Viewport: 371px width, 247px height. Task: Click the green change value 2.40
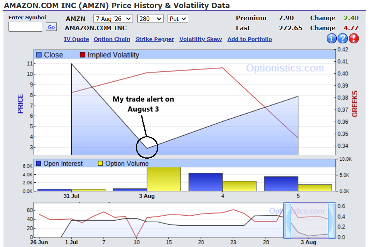pos(351,18)
